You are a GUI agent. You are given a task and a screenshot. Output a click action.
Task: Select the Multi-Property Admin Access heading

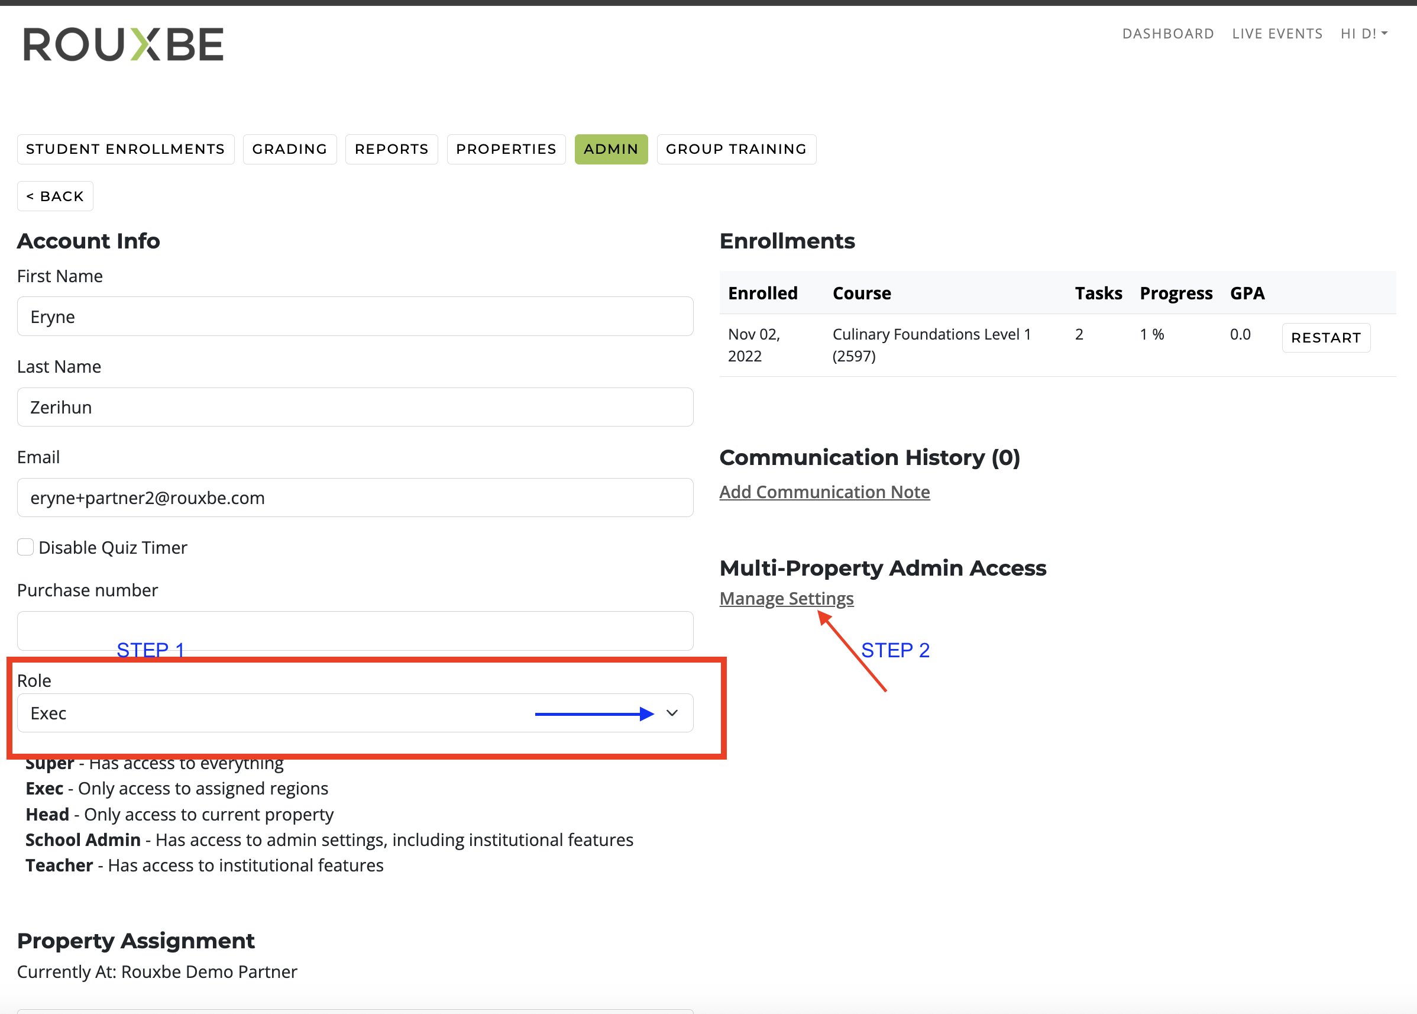pyautogui.click(x=882, y=568)
